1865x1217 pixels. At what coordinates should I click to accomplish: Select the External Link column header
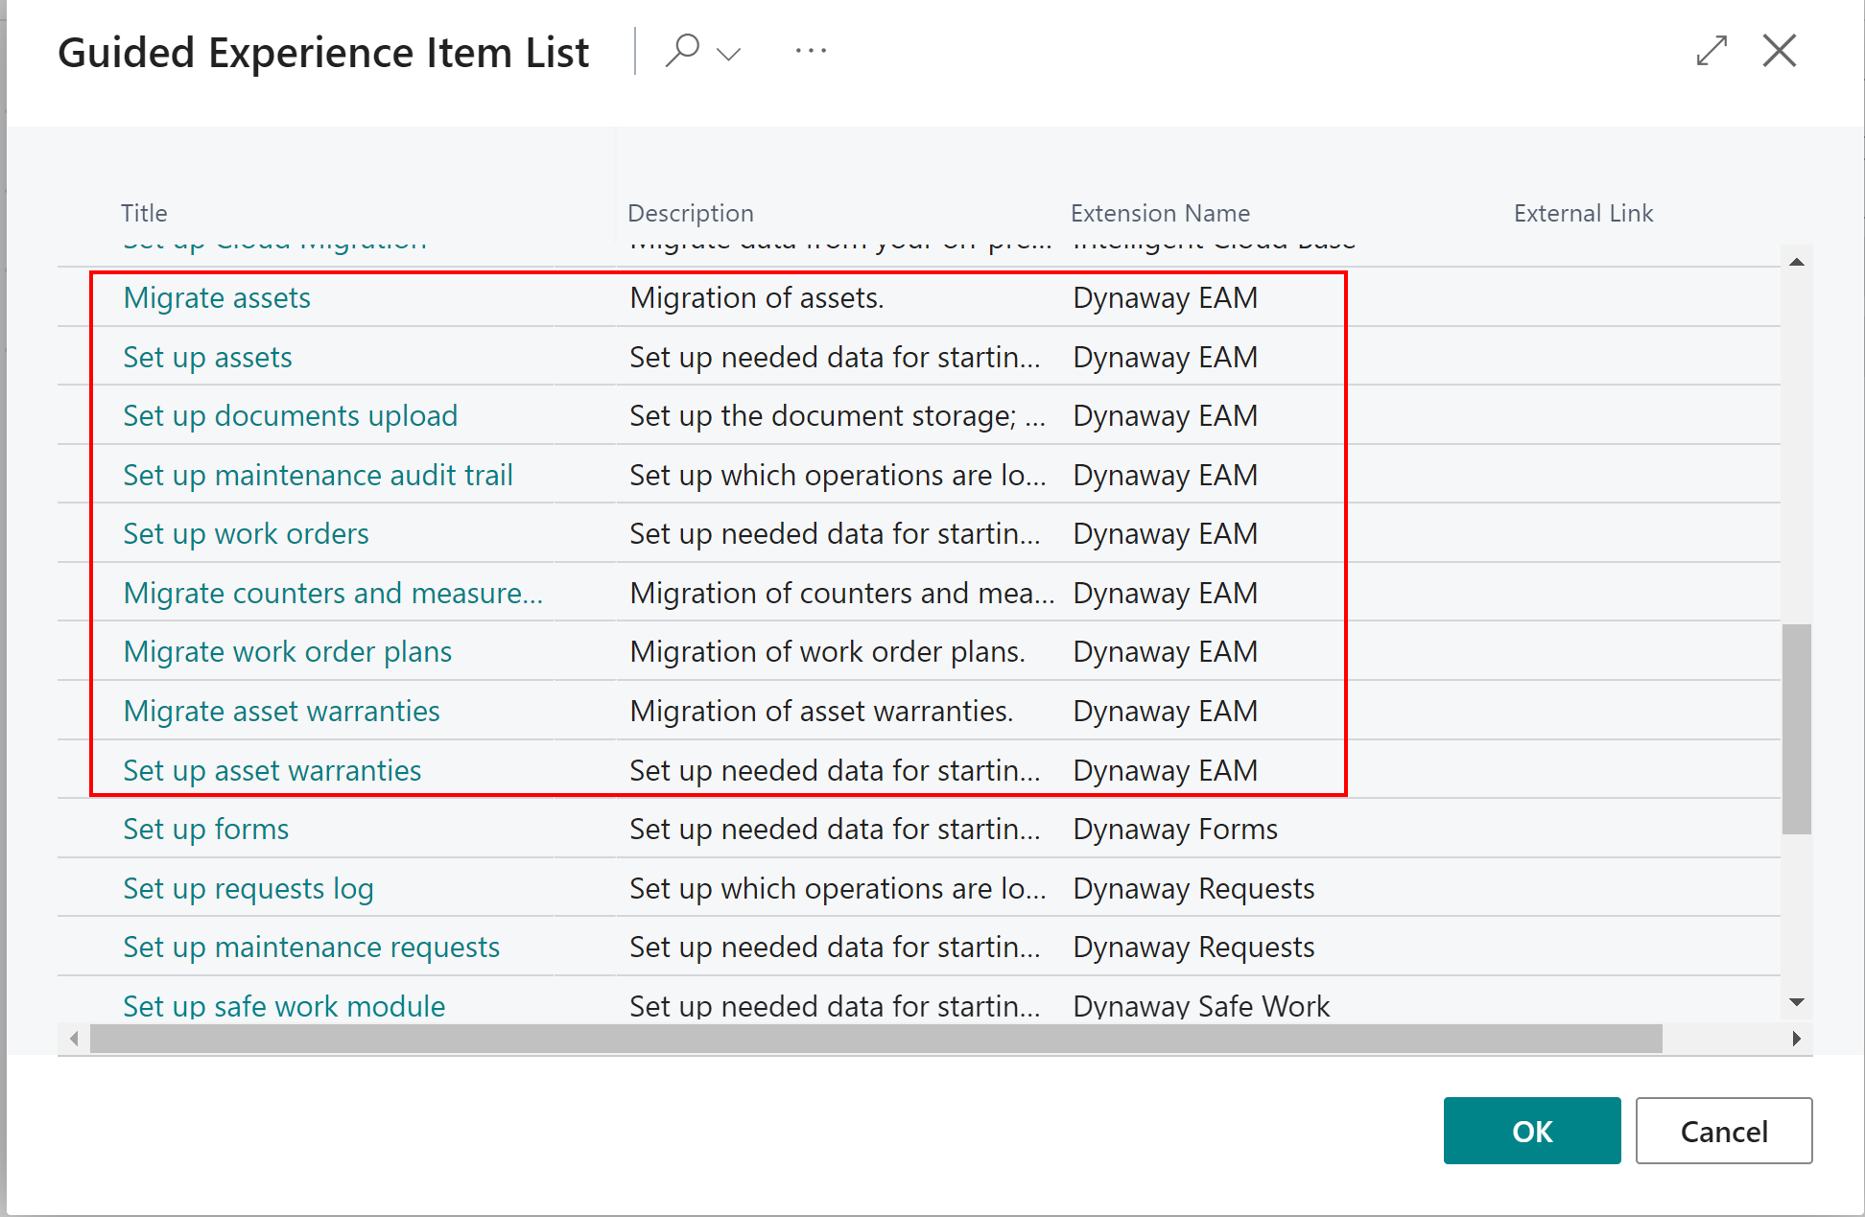pyautogui.click(x=1583, y=213)
